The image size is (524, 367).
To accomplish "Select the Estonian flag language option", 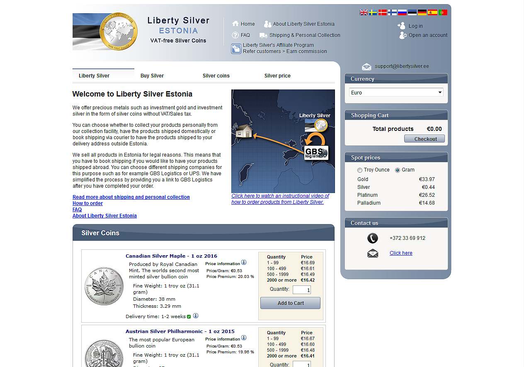I will pyautogui.click(x=412, y=12).
